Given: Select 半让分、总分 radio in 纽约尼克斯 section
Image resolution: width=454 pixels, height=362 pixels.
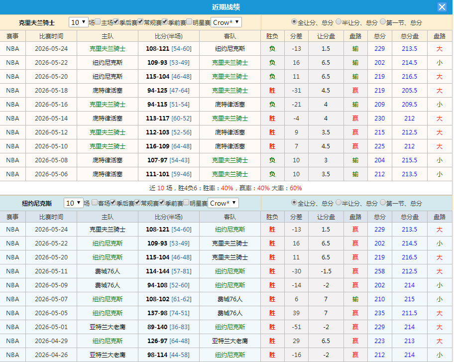Looking at the screenshot, I should (x=339, y=203).
